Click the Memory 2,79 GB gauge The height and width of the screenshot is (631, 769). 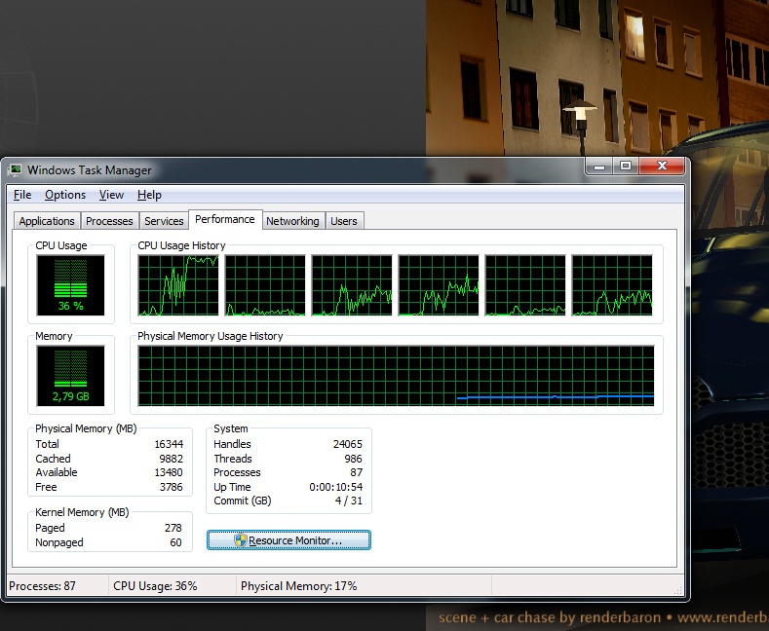pyautogui.click(x=70, y=376)
